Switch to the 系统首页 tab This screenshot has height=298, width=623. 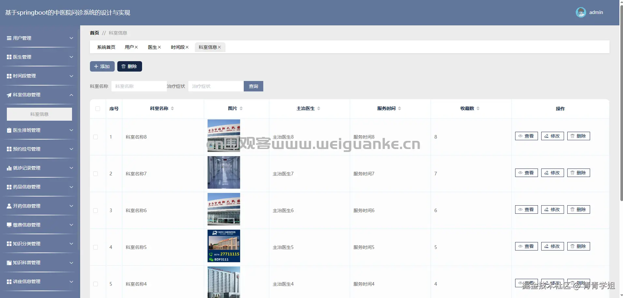pyautogui.click(x=106, y=47)
